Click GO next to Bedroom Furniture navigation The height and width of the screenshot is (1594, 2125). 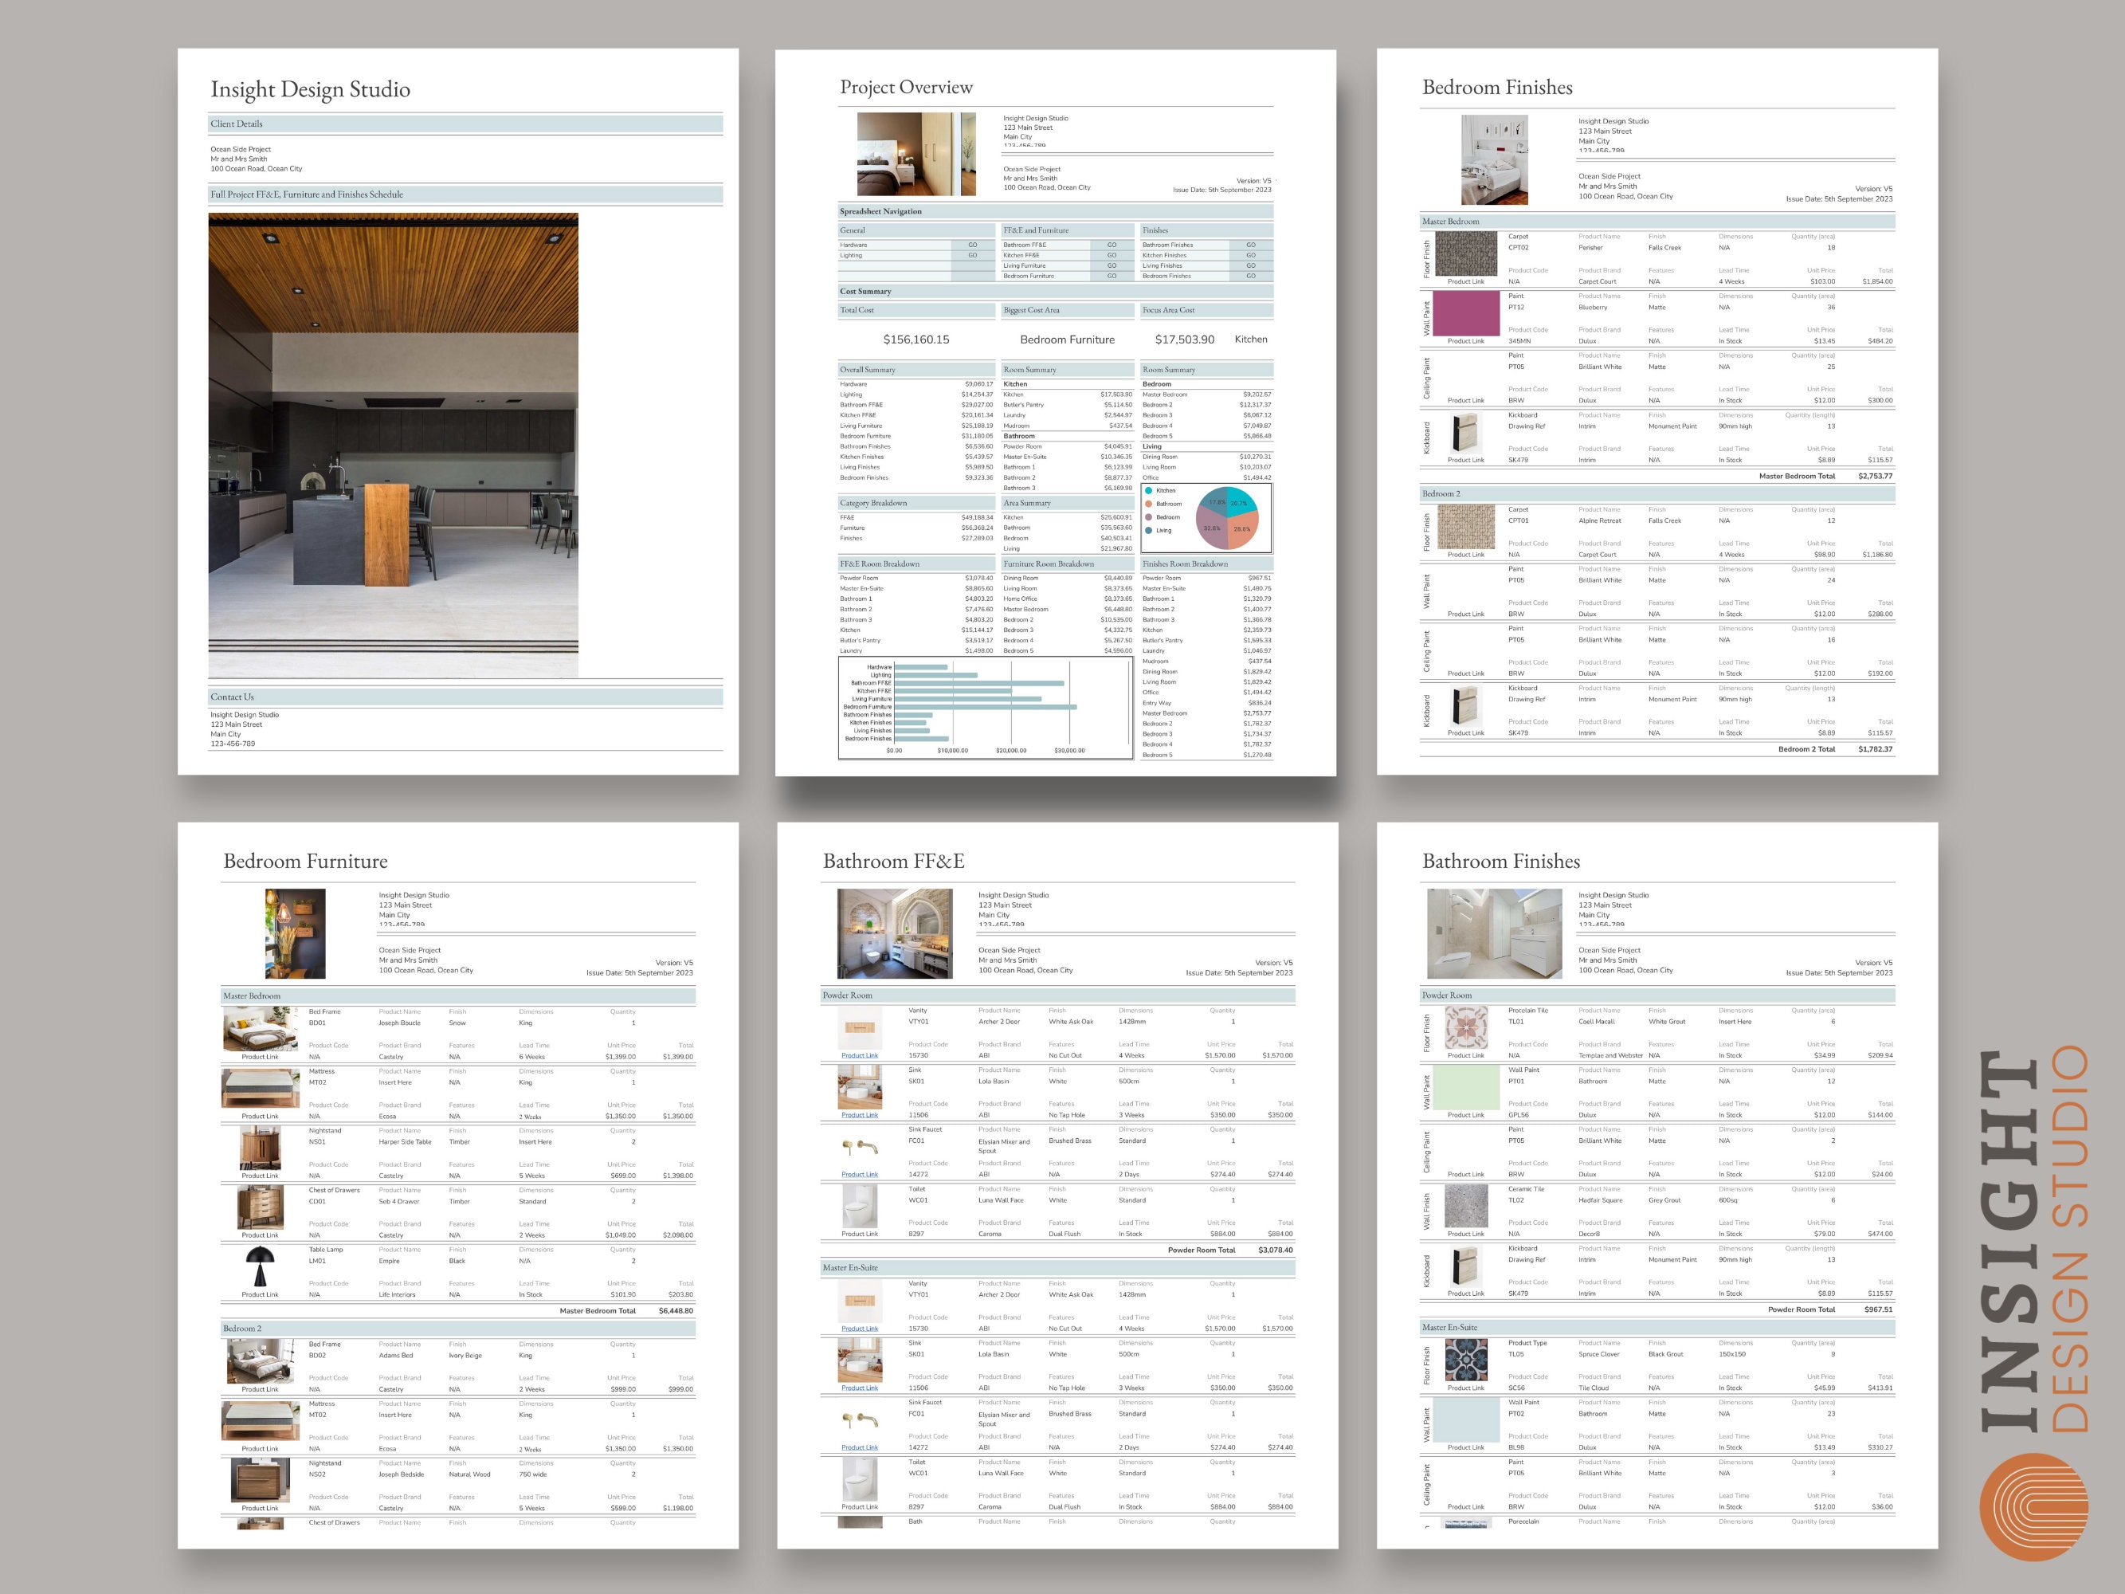[x=1112, y=276]
